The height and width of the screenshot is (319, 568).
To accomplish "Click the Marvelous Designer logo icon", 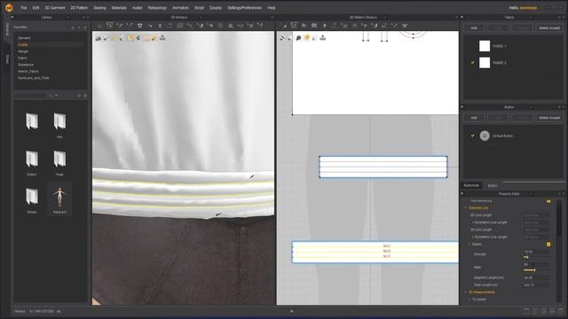I will [x=9, y=8].
